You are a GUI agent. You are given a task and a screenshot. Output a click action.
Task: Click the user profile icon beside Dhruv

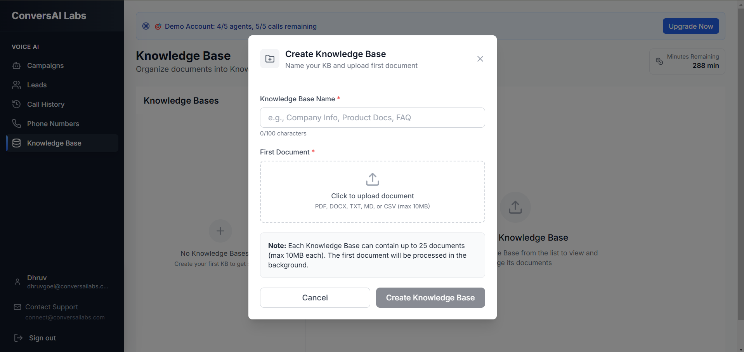[x=17, y=282]
